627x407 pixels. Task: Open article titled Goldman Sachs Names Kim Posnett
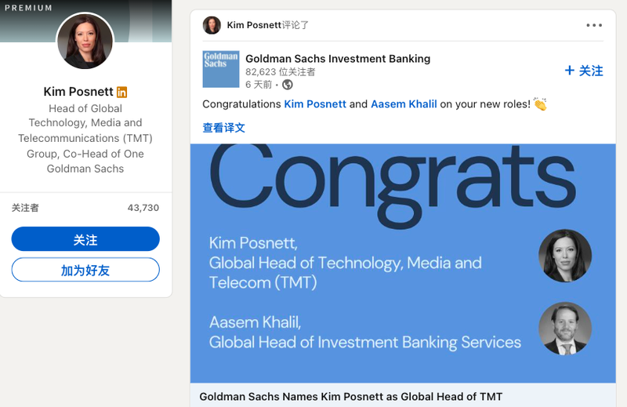click(350, 397)
